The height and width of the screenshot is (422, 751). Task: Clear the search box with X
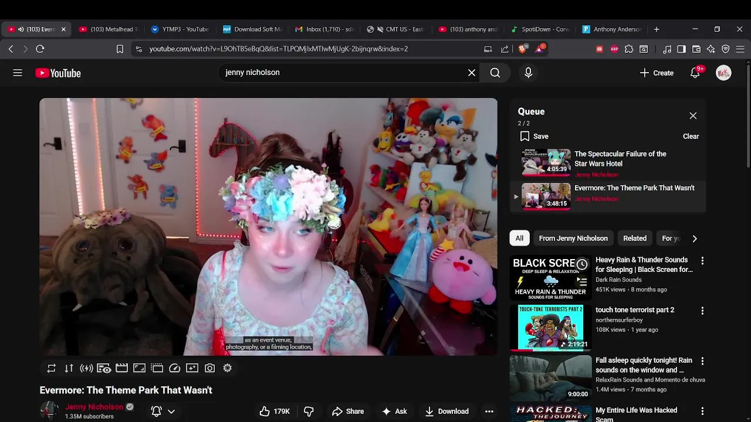coord(472,73)
